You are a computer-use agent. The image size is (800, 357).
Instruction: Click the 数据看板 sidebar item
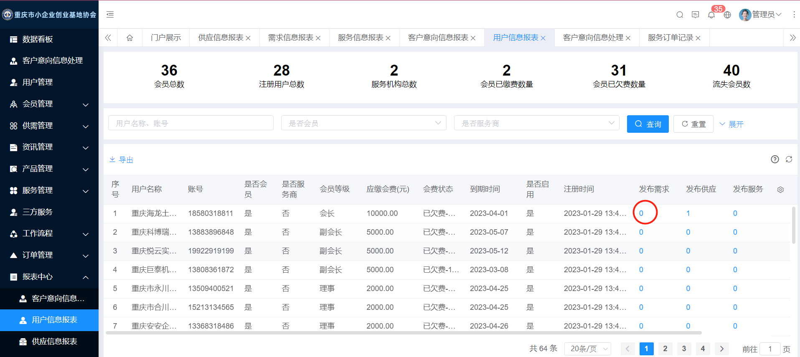49,39
